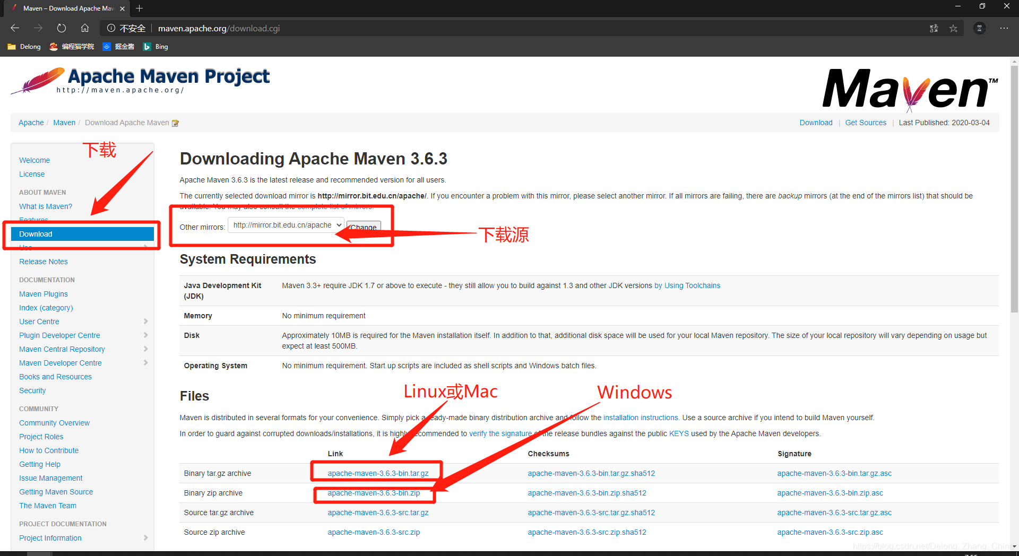Open the KEYS link
This screenshot has height=556, width=1019.
pyautogui.click(x=679, y=433)
